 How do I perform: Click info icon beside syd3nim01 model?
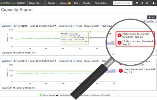coord(55,61)
